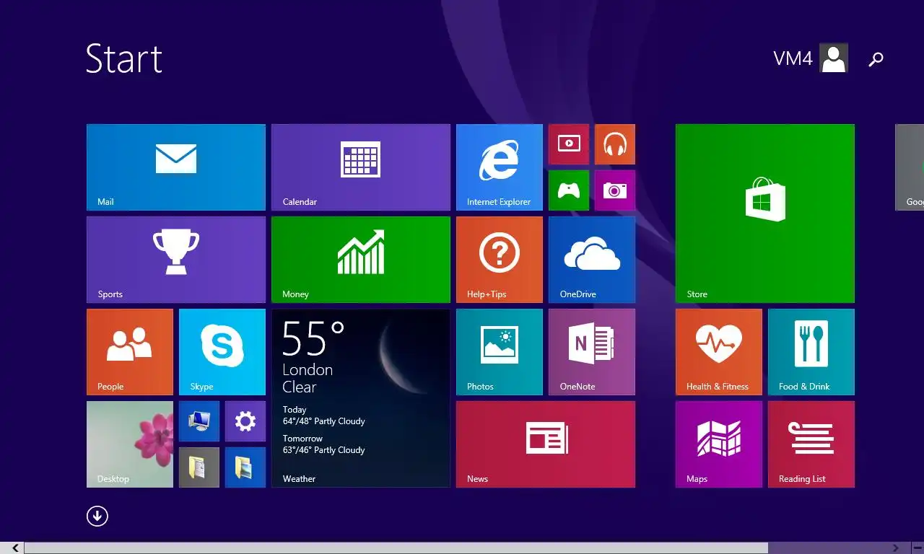Image resolution: width=924 pixels, height=554 pixels.
Task: Open the Money tile
Action: tap(361, 260)
